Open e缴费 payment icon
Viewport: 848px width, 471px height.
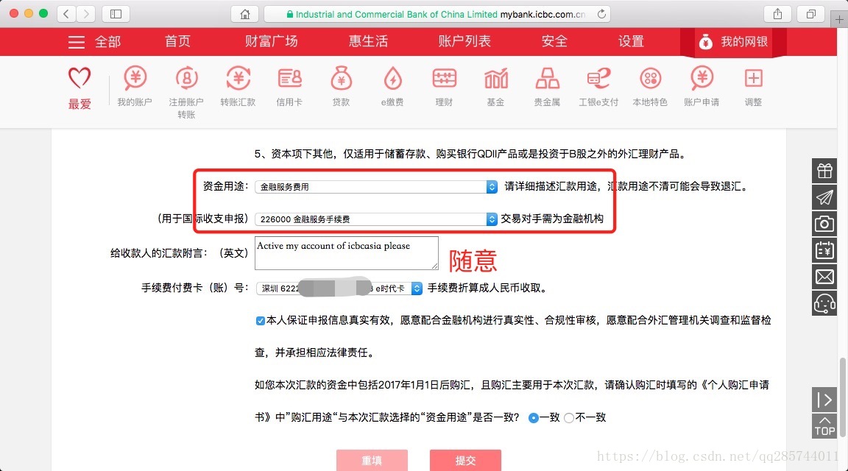tap(392, 79)
